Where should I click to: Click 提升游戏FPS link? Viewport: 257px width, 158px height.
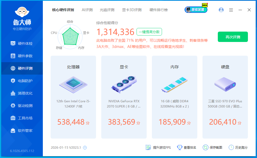point(158,147)
